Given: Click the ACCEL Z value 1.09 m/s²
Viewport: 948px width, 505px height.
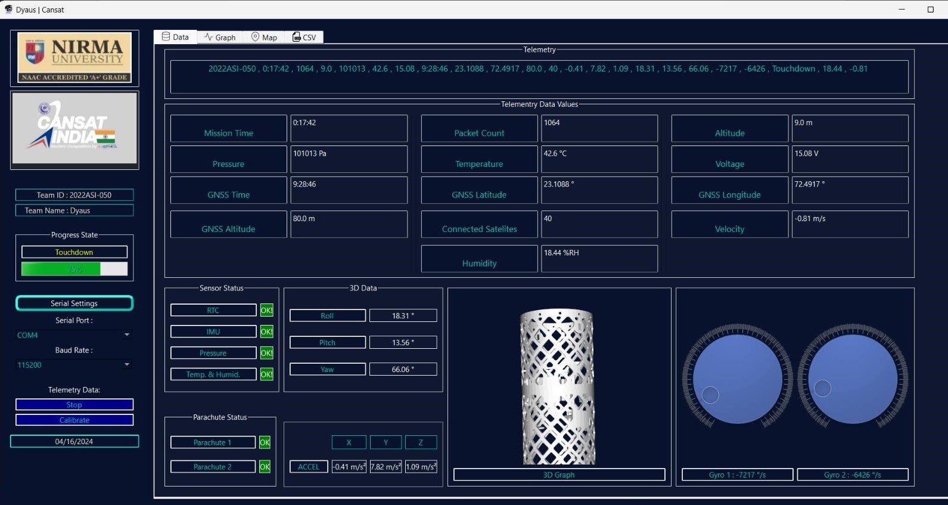Looking at the screenshot, I should pos(421,467).
